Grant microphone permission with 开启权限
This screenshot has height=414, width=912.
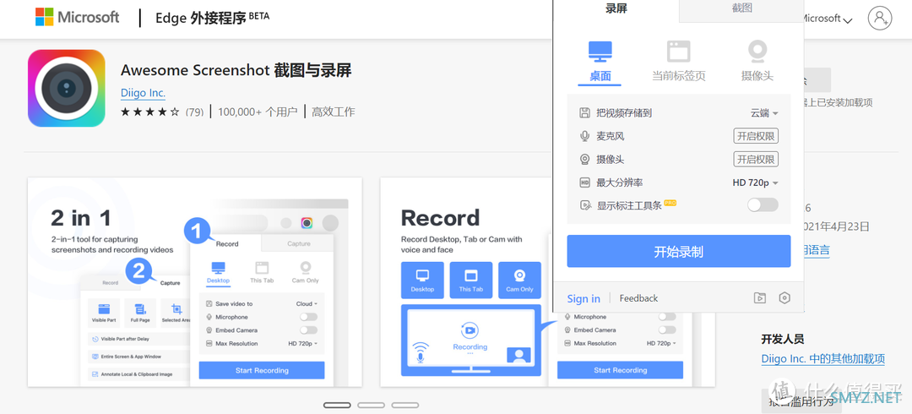(756, 136)
